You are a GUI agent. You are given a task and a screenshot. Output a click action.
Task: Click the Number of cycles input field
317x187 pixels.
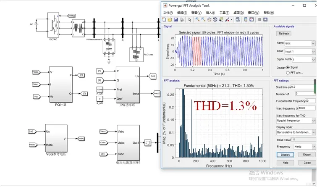(x=305, y=93)
